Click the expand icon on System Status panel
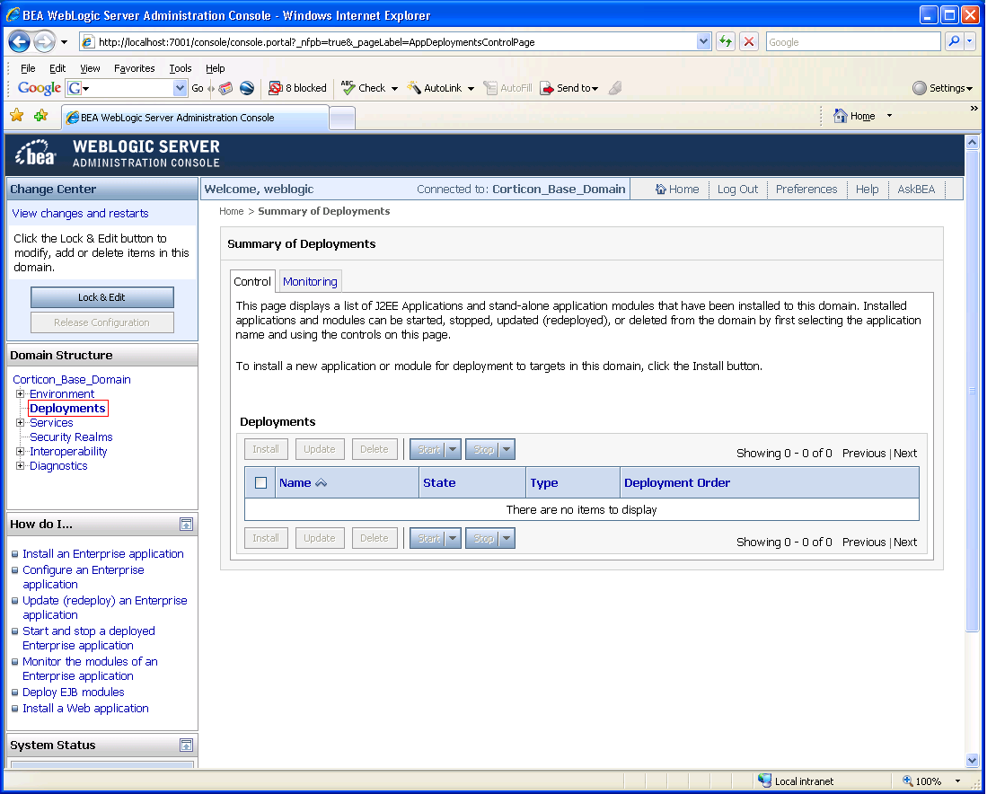The image size is (987, 794). (x=186, y=745)
